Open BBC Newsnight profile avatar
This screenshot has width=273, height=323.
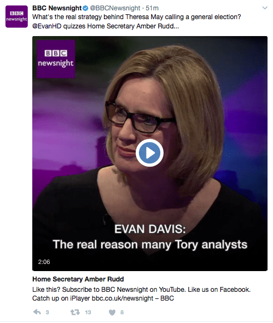16,16
